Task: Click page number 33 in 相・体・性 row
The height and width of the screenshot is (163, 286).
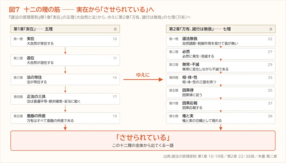Action: 270,77
